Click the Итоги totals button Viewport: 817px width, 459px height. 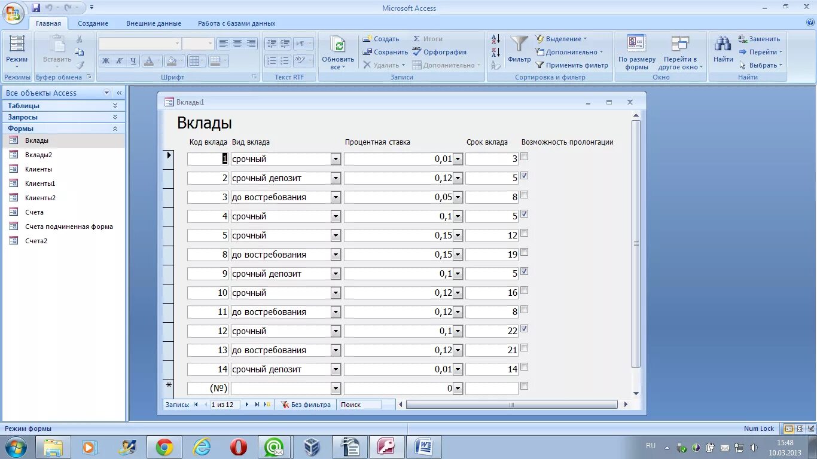[428, 39]
